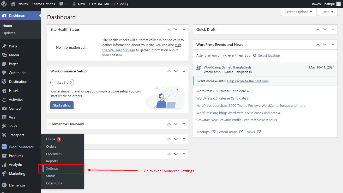Select Status in WooCommerce submenu
343x193 pixels.
pos(51,176)
